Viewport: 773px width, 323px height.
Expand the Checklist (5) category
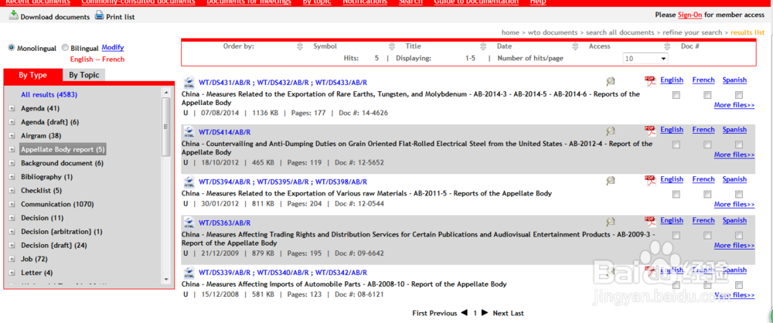pos(12,191)
